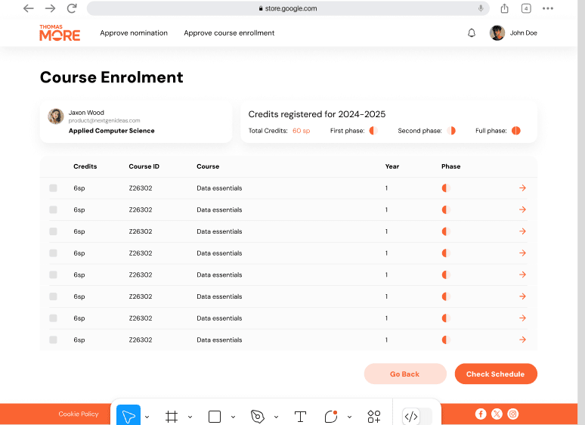Tick the checkbox of first course row
The image size is (585, 425).
[x=53, y=188]
